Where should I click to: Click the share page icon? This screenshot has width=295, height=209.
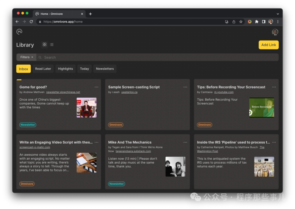point(234,22)
